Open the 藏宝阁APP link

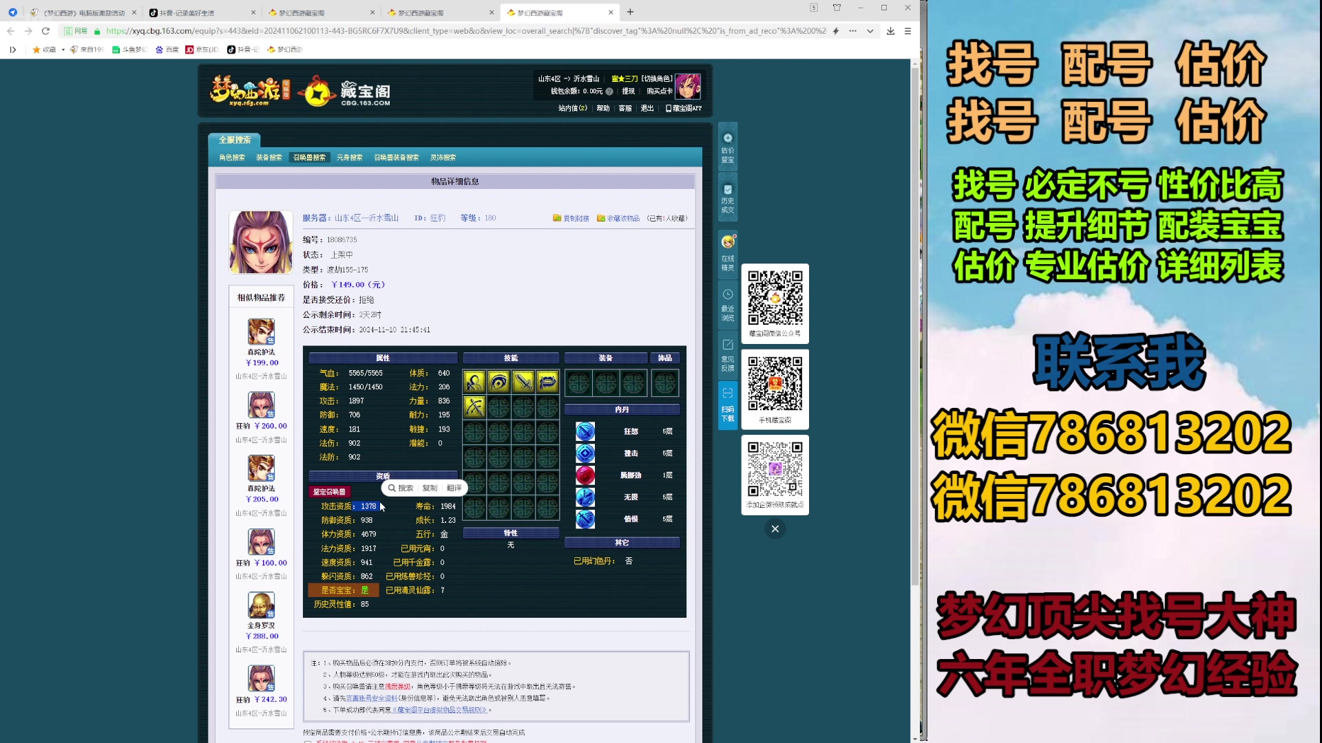pyautogui.click(x=684, y=109)
